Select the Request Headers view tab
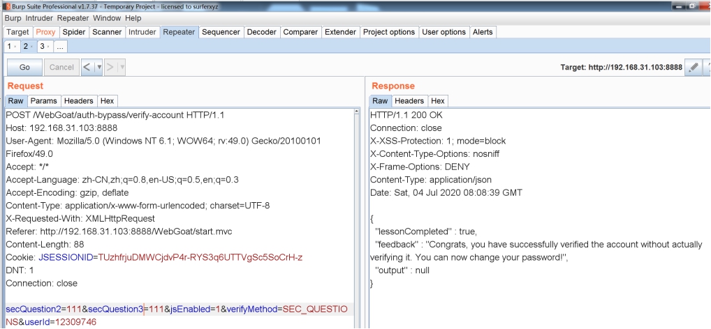This screenshot has height=329, width=711. (x=78, y=101)
